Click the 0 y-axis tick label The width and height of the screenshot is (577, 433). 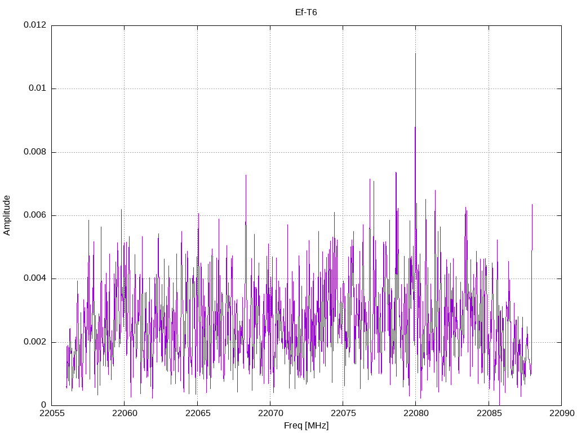[x=44, y=405]
